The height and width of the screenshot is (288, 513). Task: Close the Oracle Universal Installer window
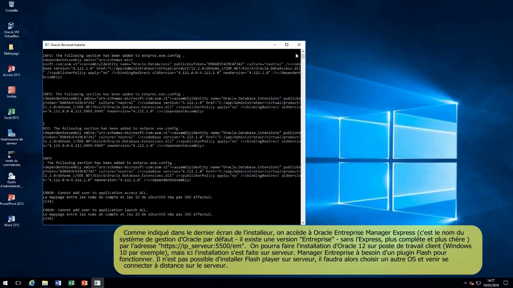coord(299,45)
